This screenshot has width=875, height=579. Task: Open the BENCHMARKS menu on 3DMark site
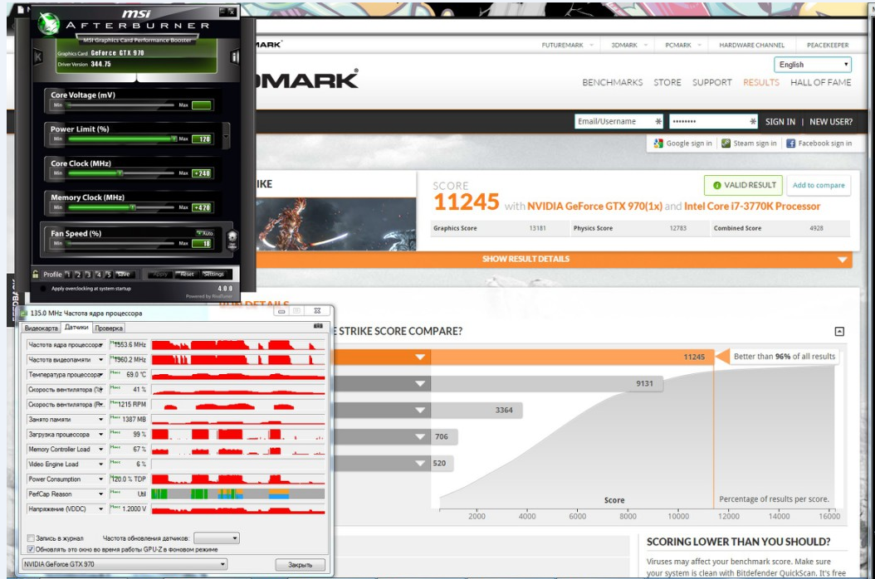coord(612,83)
